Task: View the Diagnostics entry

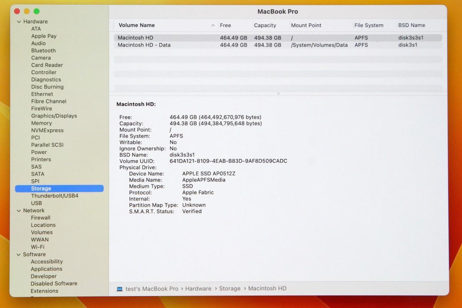Action: pyautogui.click(x=46, y=80)
